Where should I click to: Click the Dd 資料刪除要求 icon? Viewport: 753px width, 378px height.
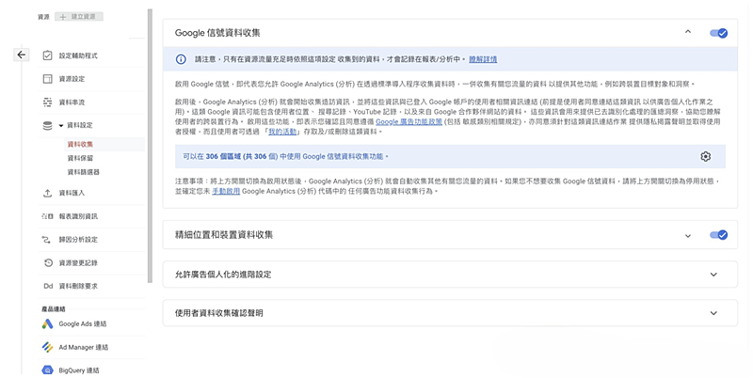pos(48,286)
